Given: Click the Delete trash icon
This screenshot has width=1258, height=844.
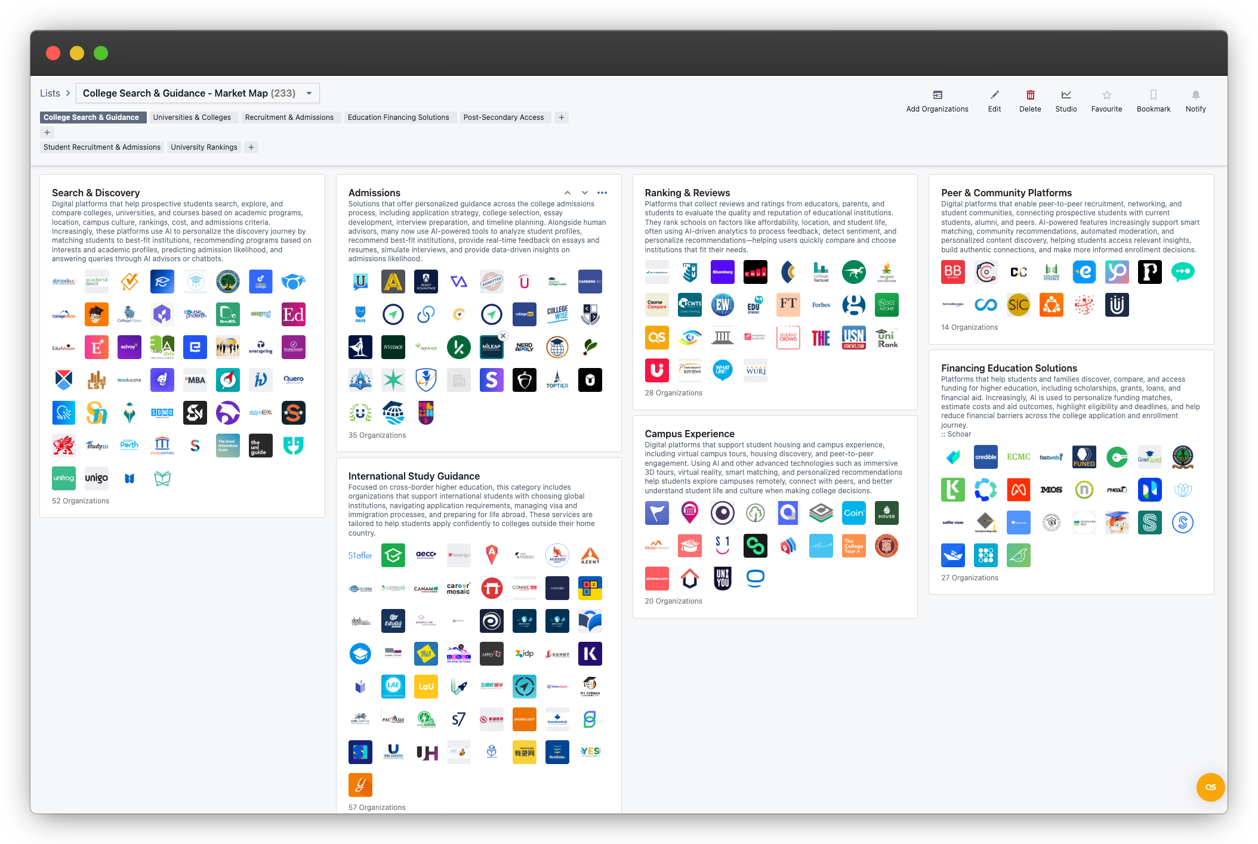Looking at the screenshot, I should (x=1030, y=95).
